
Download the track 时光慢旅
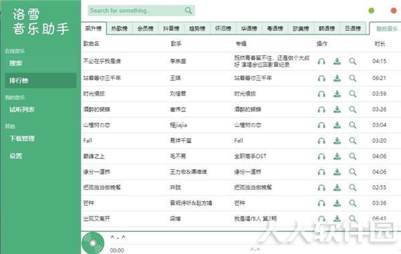[x=337, y=94]
